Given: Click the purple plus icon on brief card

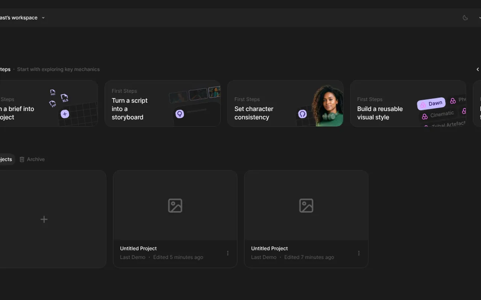Looking at the screenshot, I should pyautogui.click(x=65, y=114).
